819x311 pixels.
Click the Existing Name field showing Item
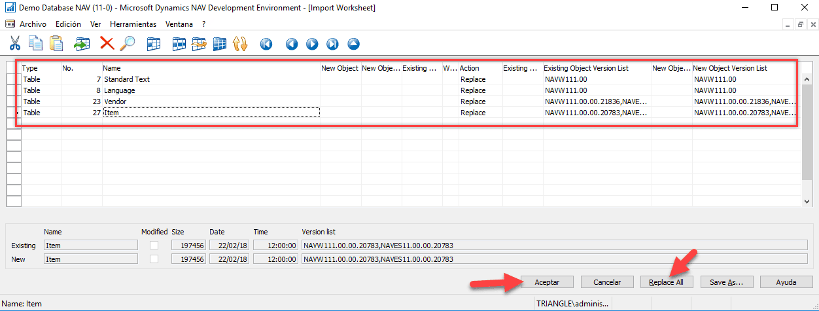(x=90, y=246)
